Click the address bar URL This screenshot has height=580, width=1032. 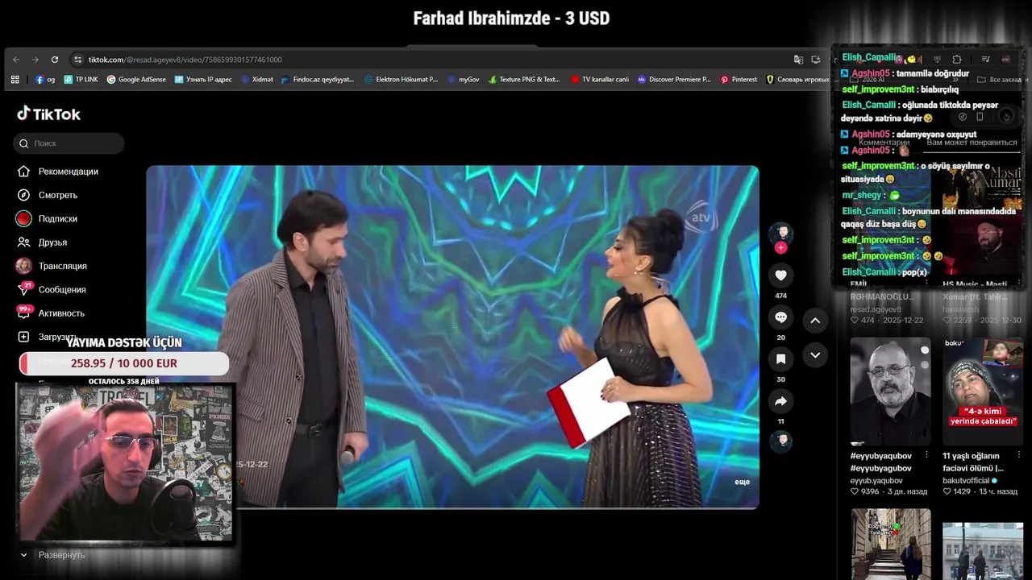pos(185,60)
